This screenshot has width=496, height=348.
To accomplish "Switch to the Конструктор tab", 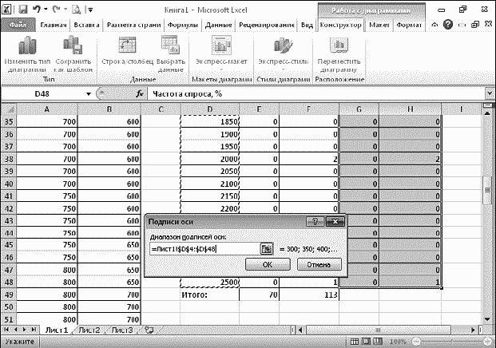I will (x=341, y=25).
